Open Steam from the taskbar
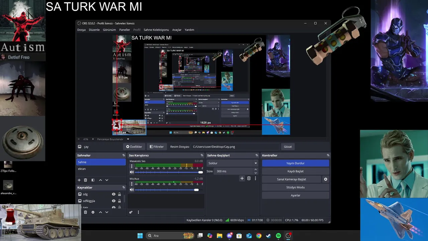428x241 pixels. point(268,236)
